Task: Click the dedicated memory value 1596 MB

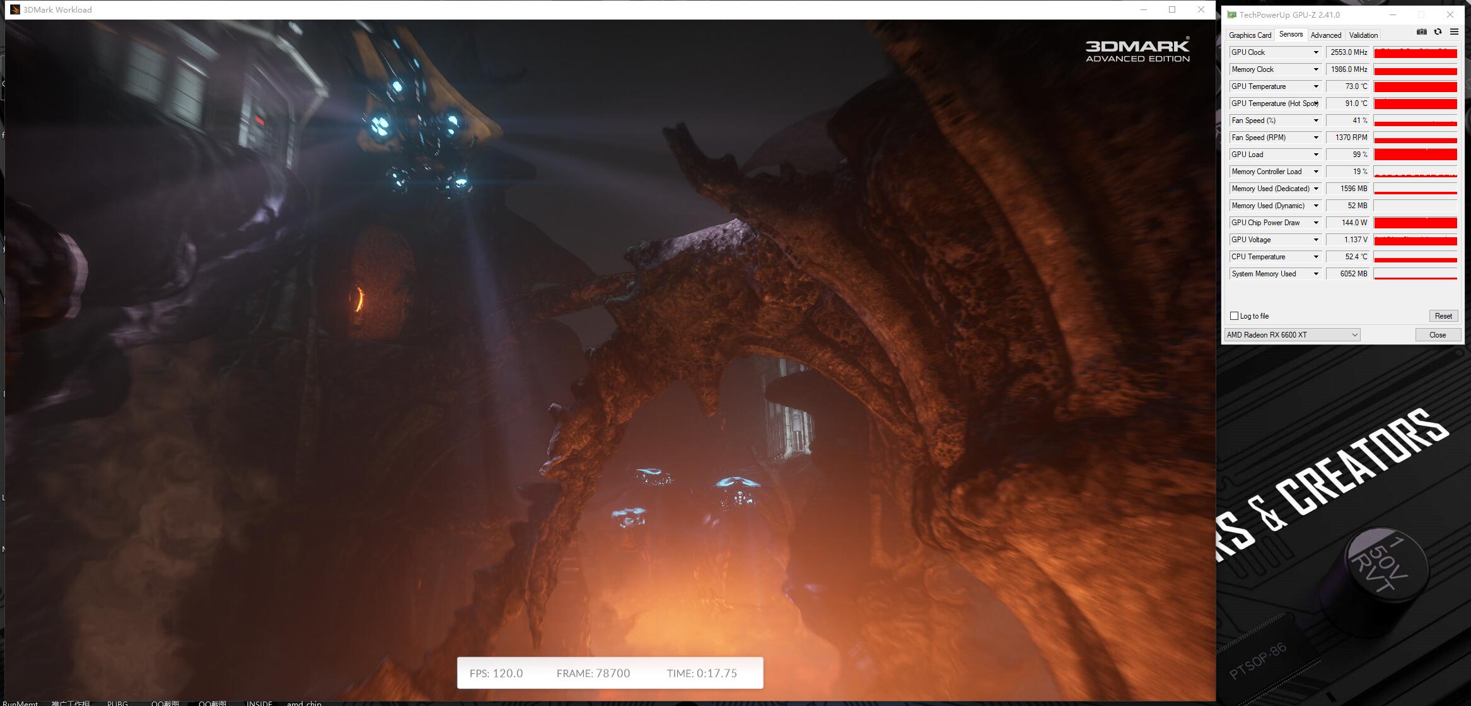Action: coord(1348,189)
